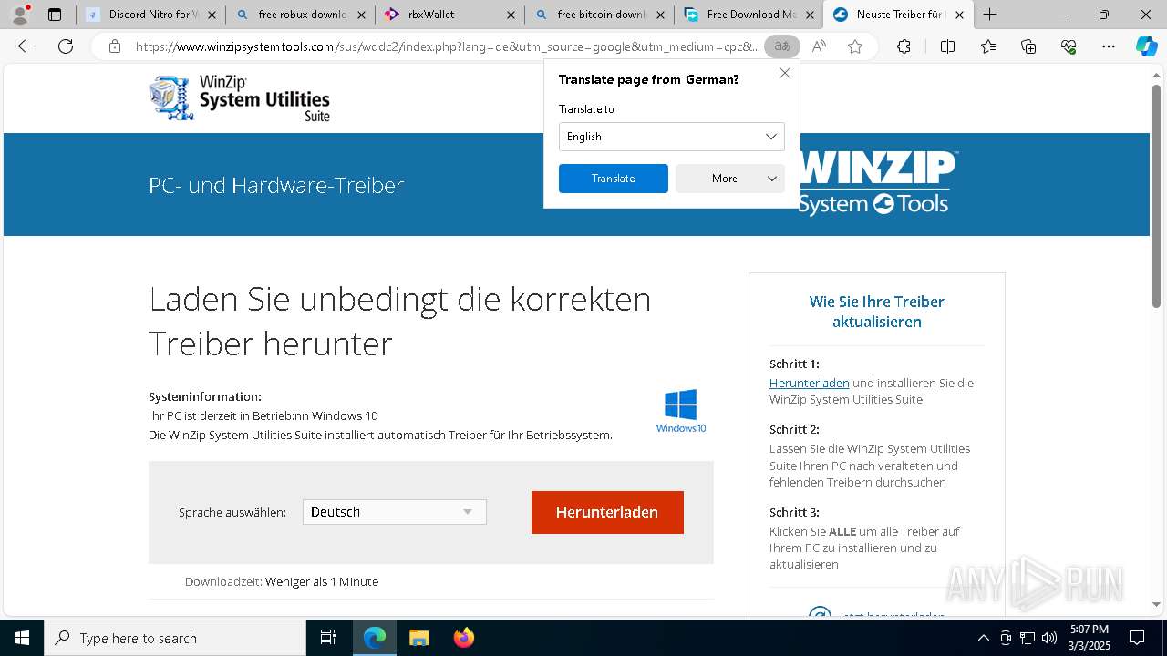The width and height of the screenshot is (1167, 656).
Task: Open the Windows Start menu
Action: point(22,638)
